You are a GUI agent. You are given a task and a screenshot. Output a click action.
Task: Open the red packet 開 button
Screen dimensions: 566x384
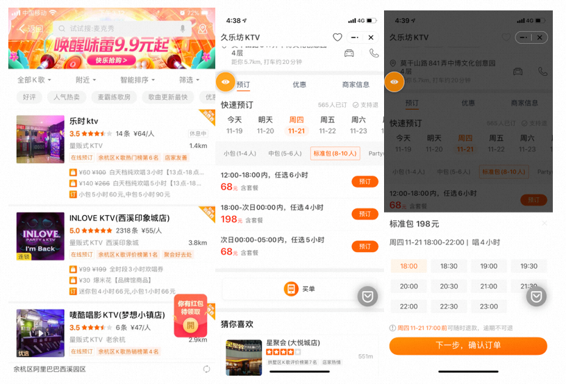(190, 326)
